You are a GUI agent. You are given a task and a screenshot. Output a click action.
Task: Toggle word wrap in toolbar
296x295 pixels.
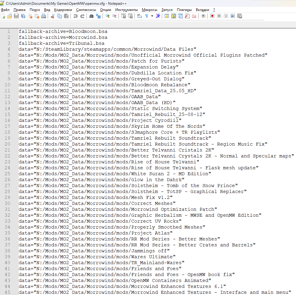[140, 16]
